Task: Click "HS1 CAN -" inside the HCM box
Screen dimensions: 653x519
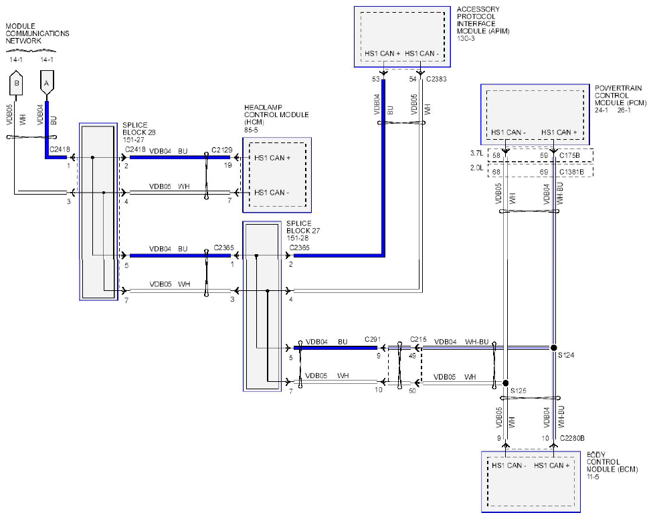Action: (272, 192)
